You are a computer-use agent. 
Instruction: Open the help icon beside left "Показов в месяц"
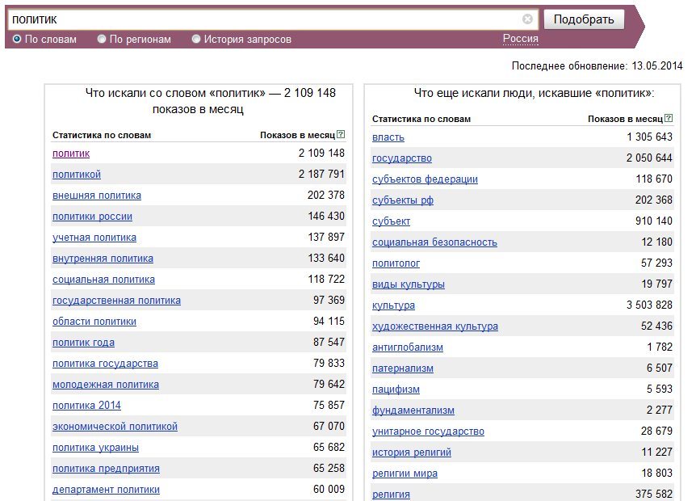pyautogui.click(x=341, y=134)
